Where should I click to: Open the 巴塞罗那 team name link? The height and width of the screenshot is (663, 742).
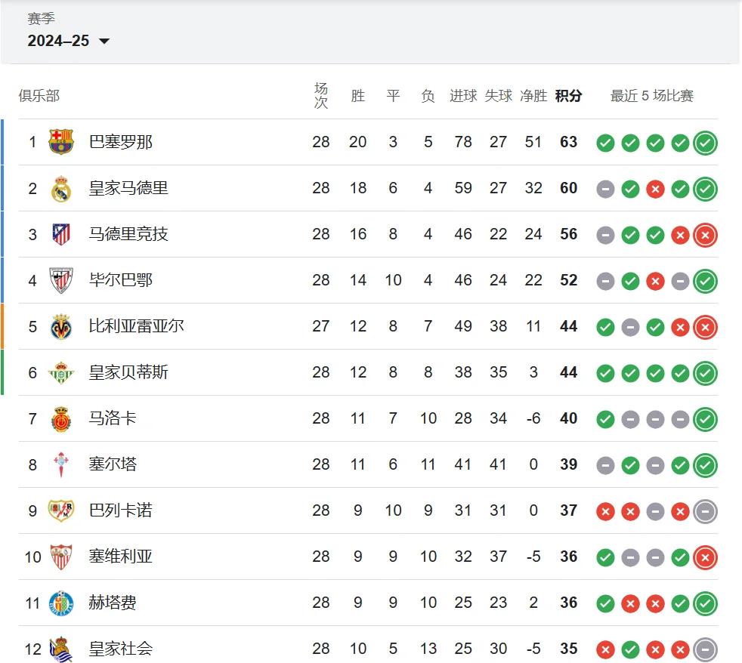121,142
